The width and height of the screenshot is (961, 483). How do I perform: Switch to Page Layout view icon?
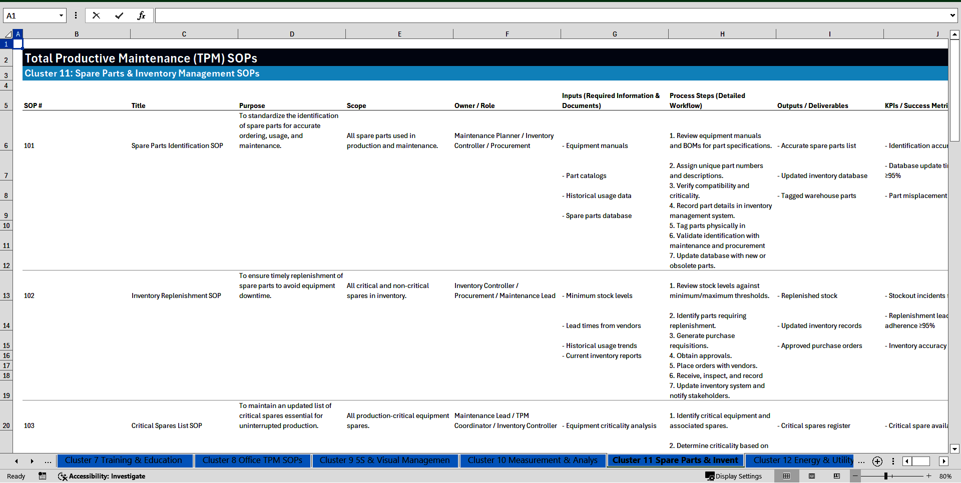click(812, 476)
